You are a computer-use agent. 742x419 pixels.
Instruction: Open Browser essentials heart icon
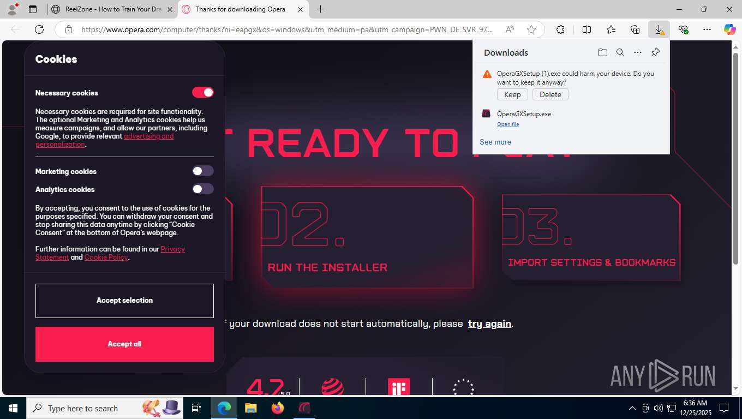[x=683, y=29]
